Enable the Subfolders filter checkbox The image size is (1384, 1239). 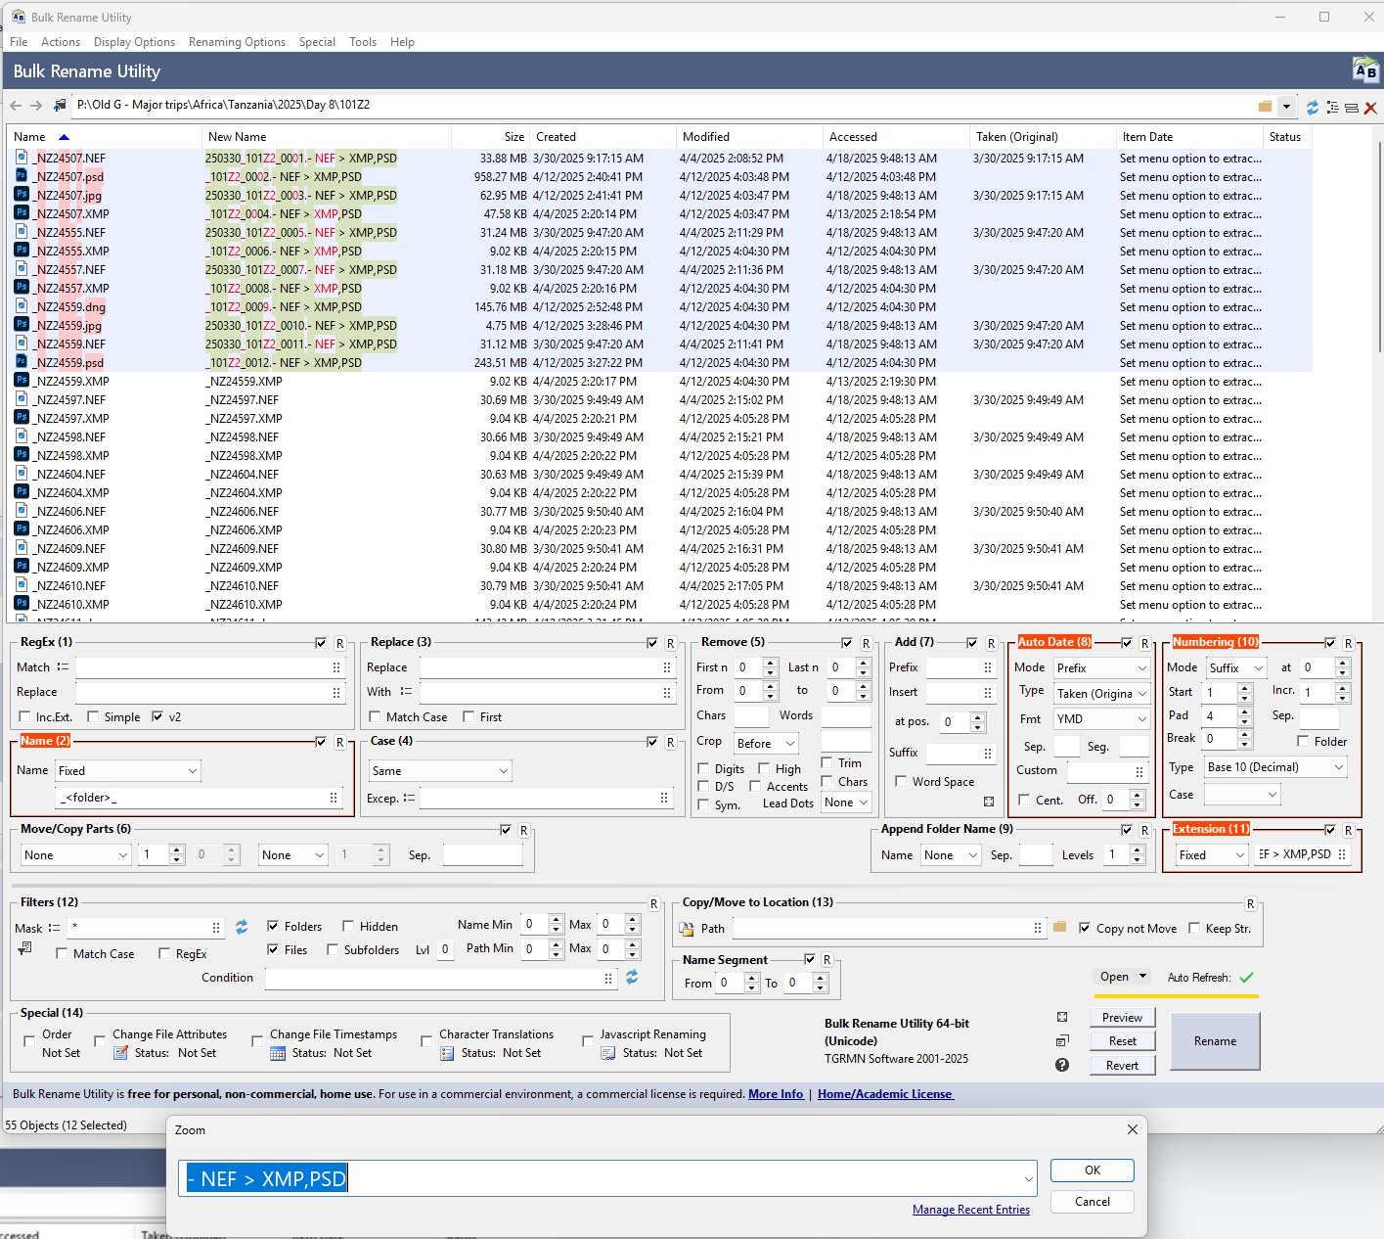pos(333,949)
